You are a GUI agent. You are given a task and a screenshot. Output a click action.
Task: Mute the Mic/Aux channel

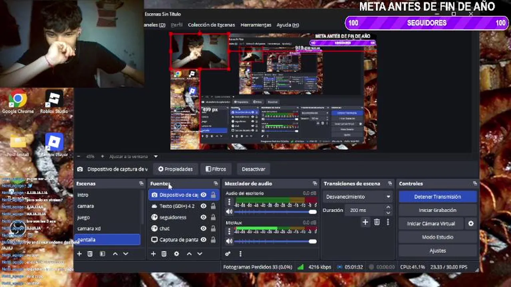pos(229,241)
